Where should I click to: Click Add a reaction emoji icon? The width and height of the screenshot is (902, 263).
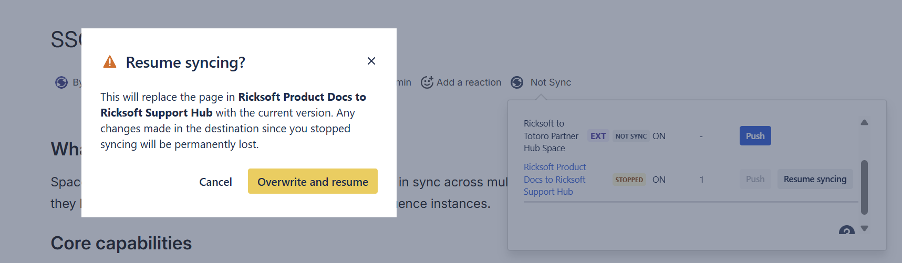pos(427,82)
